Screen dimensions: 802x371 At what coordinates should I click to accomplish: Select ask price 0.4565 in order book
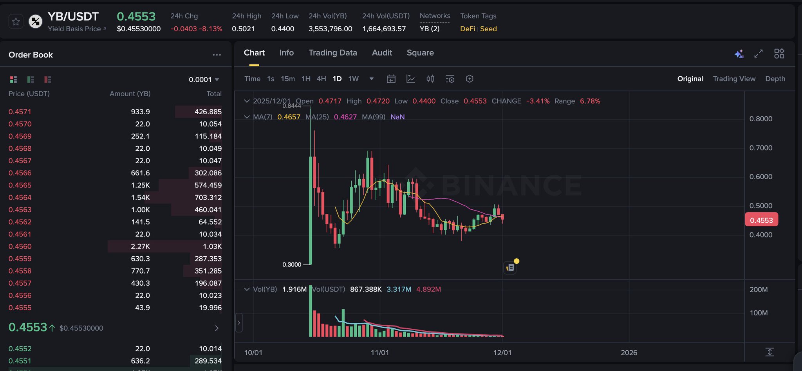pos(20,185)
